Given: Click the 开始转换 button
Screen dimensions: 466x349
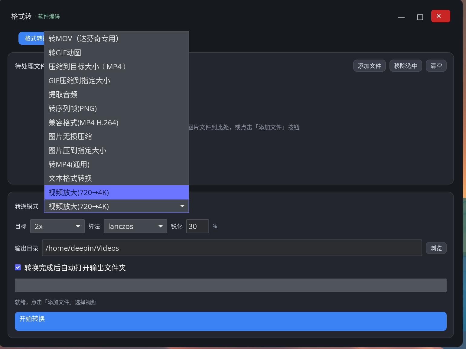Looking at the screenshot, I should (x=231, y=321).
